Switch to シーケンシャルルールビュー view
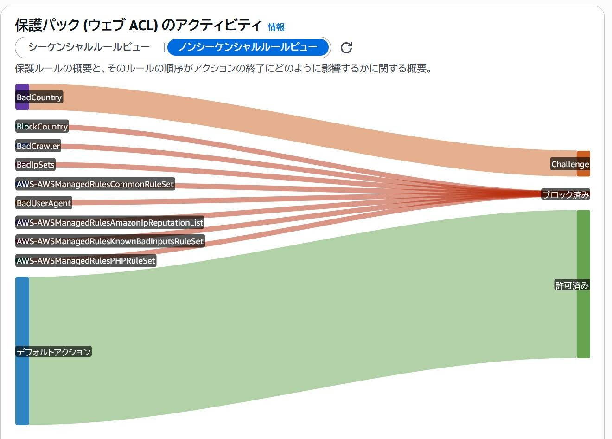Image resolution: width=612 pixels, height=439 pixels. [89, 47]
